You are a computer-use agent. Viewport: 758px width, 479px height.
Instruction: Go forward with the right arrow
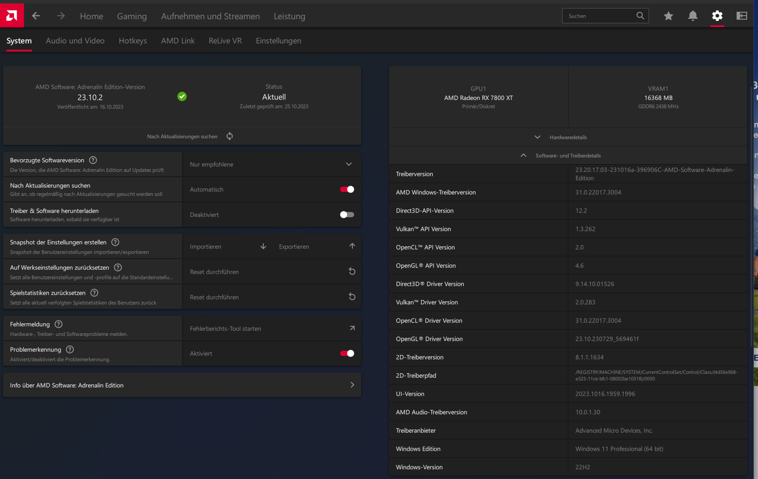[x=61, y=16]
